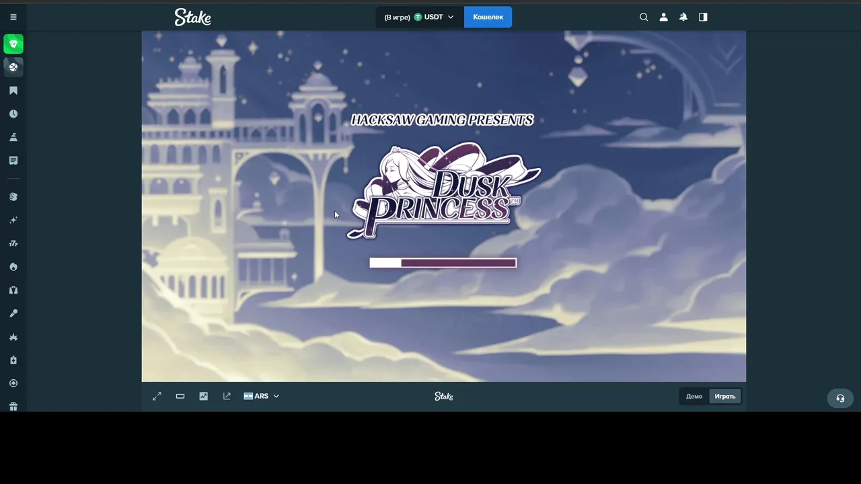
Task: Open Slots '777' icon in the sidebar
Action: coord(13,243)
